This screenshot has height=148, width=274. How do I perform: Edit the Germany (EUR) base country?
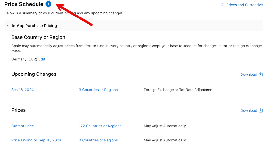pyautogui.click(x=42, y=59)
